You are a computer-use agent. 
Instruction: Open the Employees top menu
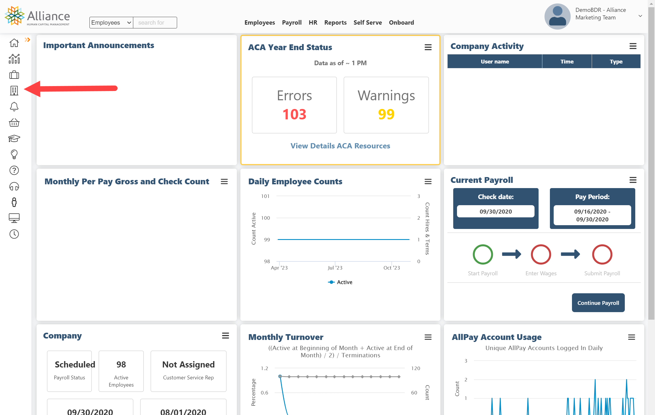(x=260, y=23)
